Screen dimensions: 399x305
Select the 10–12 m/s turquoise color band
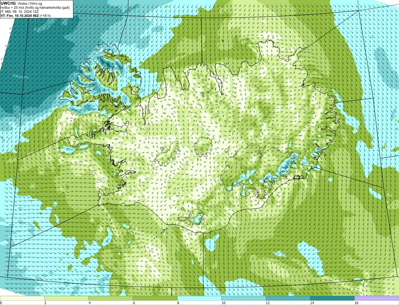pyautogui.click(x=244, y=298)
